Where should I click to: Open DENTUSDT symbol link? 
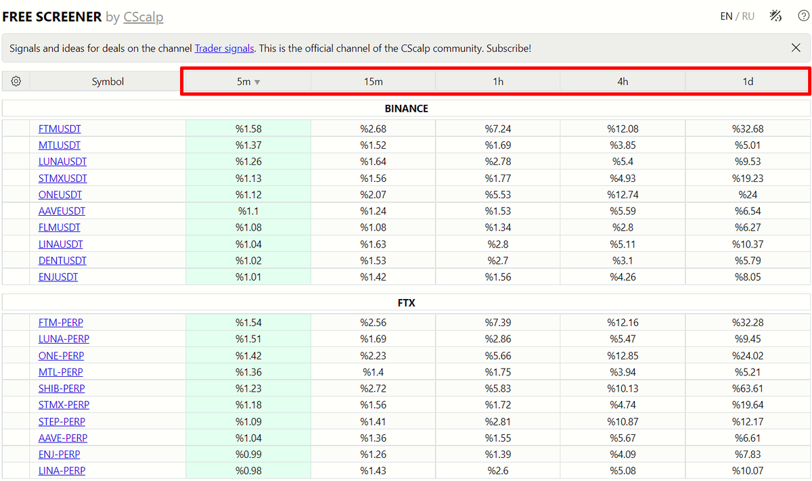coord(62,260)
